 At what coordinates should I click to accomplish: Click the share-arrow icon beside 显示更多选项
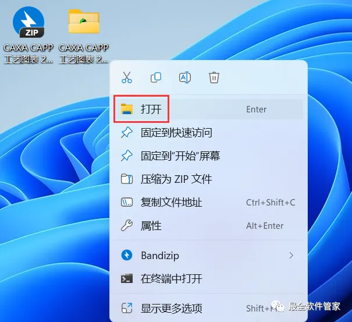coord(127,308)
